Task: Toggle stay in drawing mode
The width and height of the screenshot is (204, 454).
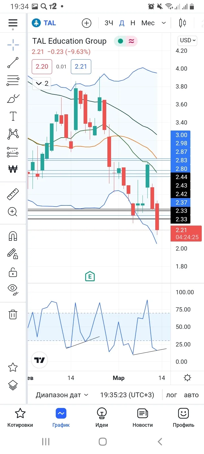Action: (x=13, y=254)
